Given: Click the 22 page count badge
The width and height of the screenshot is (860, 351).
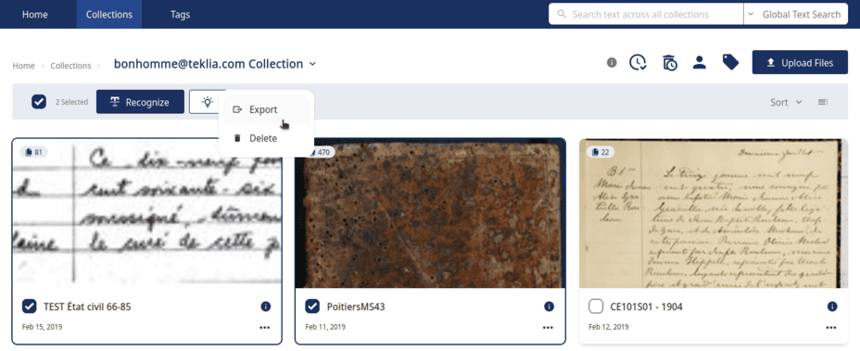Looking at the screenshot, I should pyautogui.click(x=600, y=152).
